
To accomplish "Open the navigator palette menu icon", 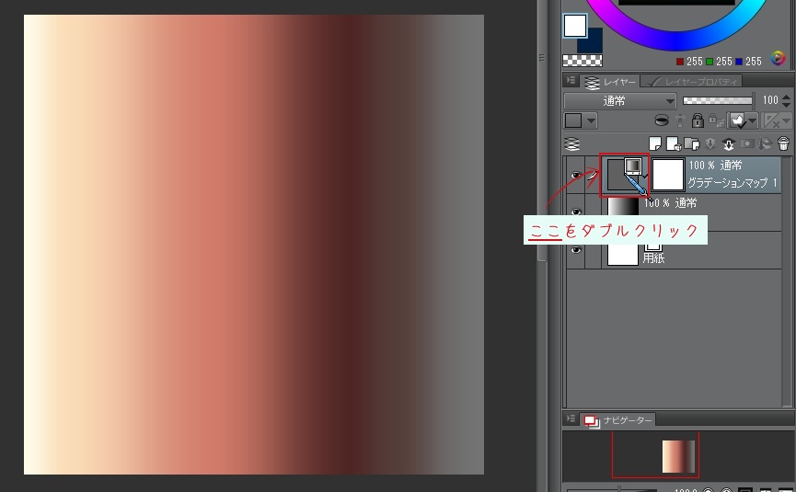I will coord(571,419).
